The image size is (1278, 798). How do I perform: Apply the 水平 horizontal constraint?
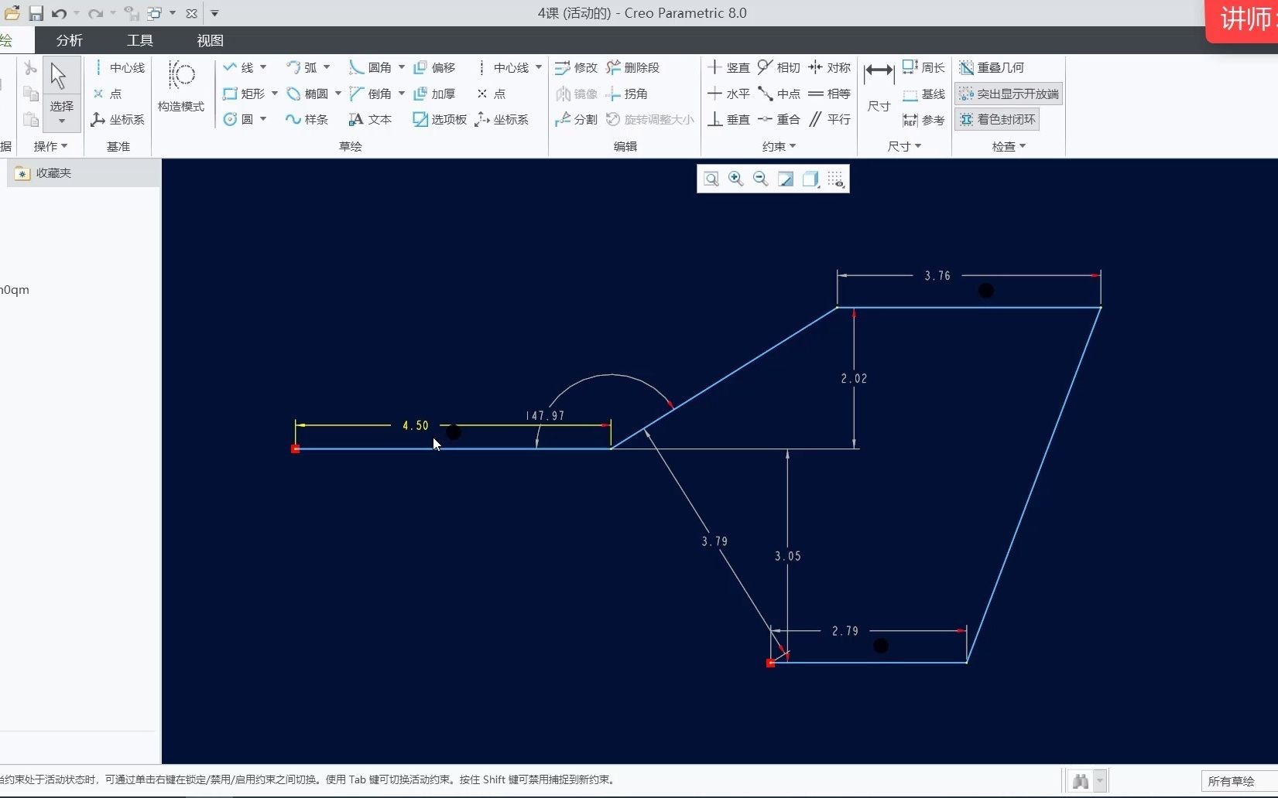tap(728, 94)
